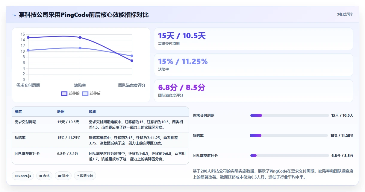Click the 团队满意度评分 progress bar
This screenshot has width=365, height=192.
pyautogui.click(x=290, y=156)
